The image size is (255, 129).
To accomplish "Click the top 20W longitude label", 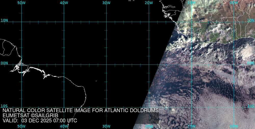I will (149, 3).
